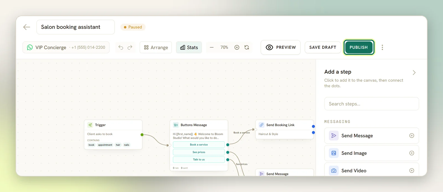443x192 pixels.
Task: Click the output dot beside 'See prices'
Action: click(228, 152)
